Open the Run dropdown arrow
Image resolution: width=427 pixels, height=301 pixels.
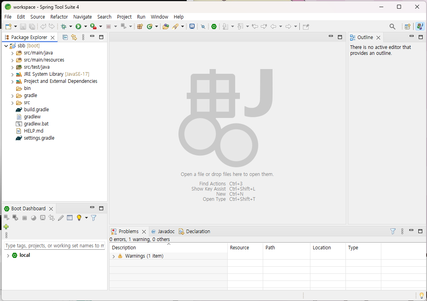85,26
